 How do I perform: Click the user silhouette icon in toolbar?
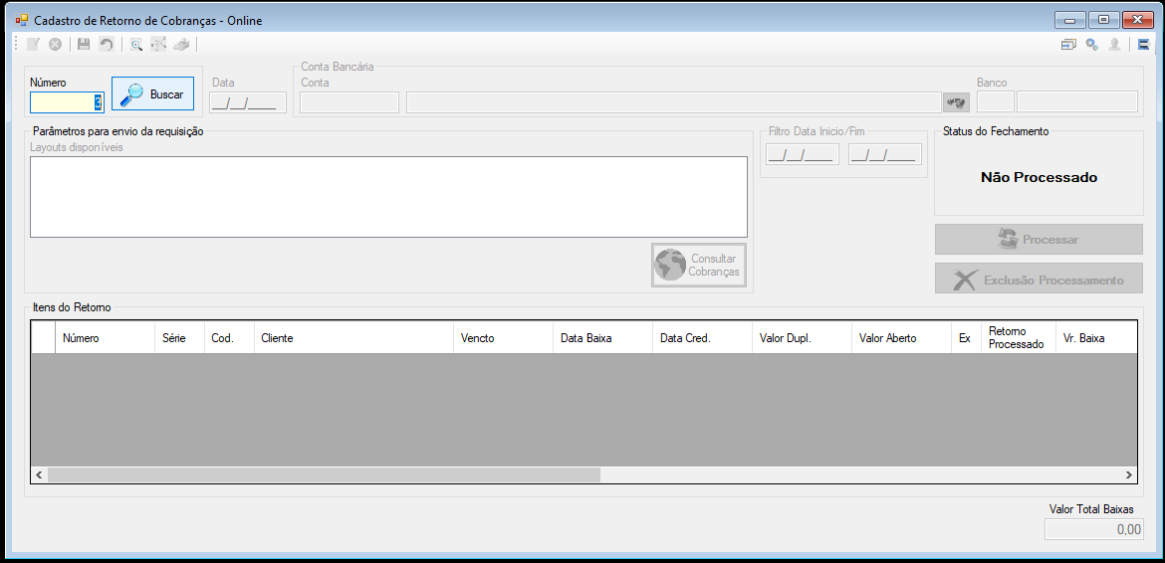(1114, 45)
